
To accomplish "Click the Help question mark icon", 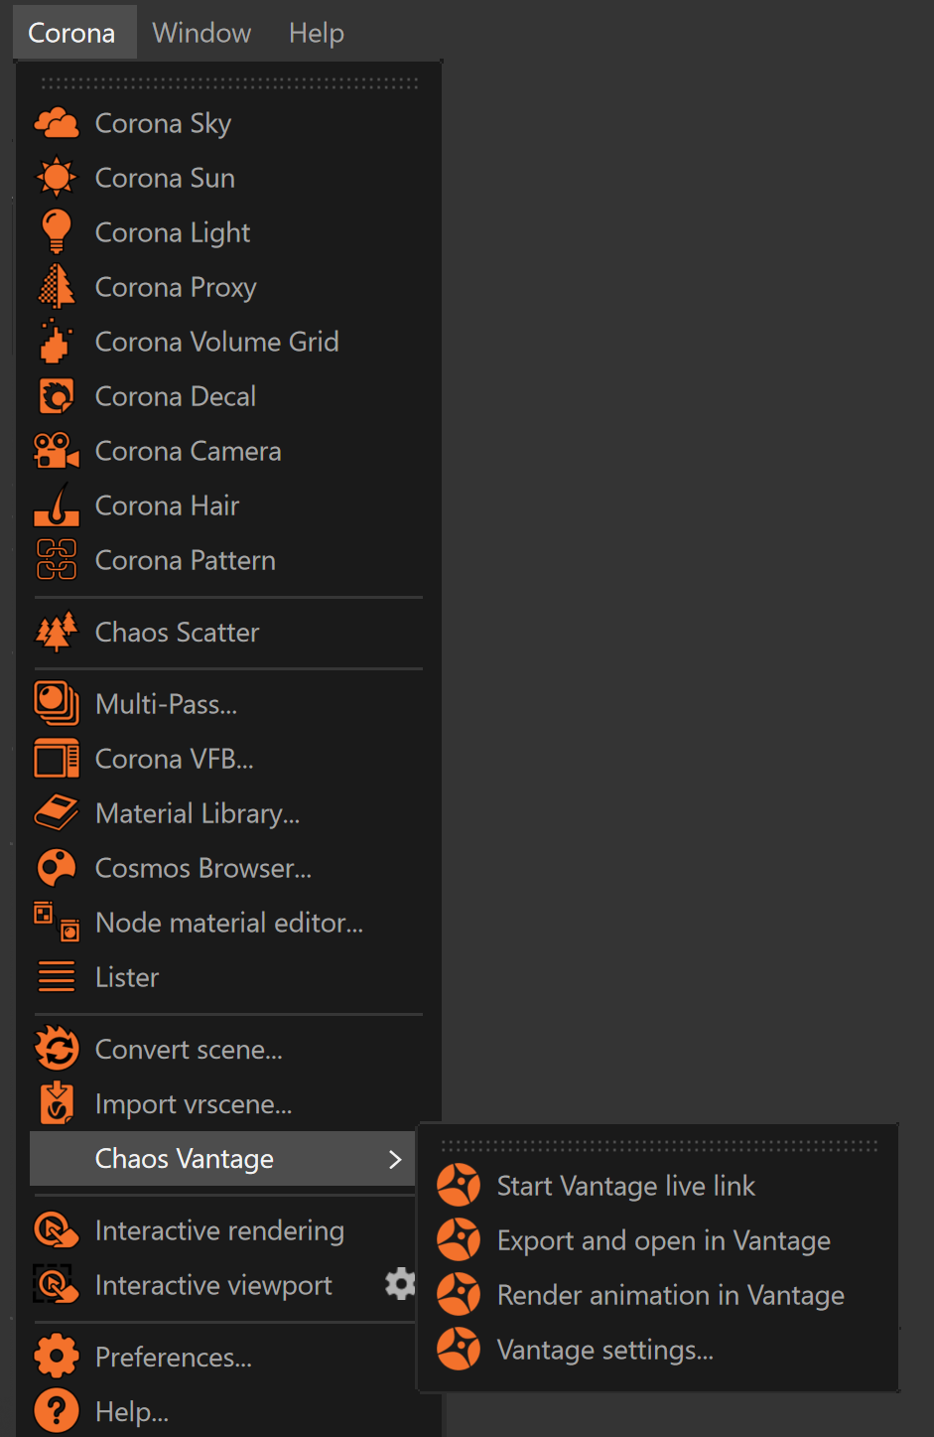I will [57, 1411].
